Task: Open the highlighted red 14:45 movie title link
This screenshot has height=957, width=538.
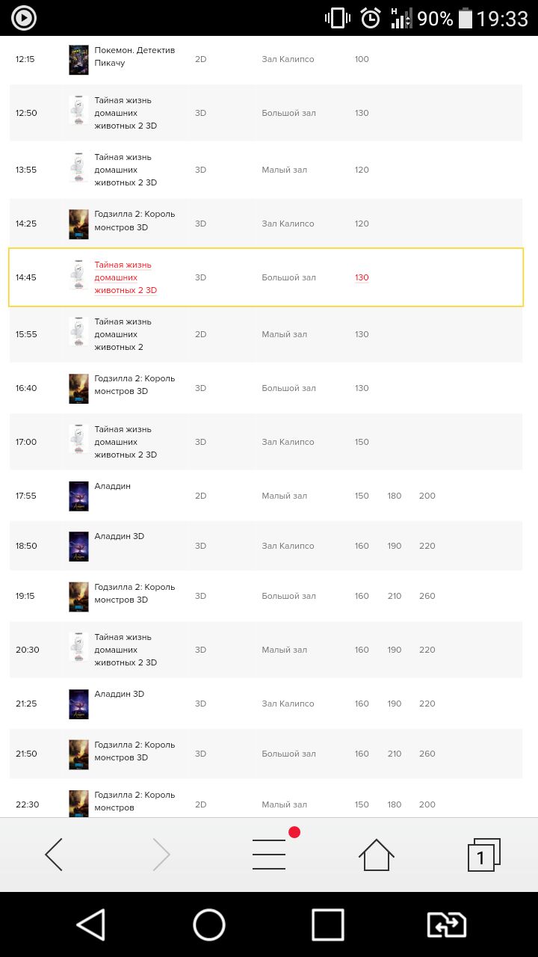Action: pyautogui.click(x=126, y=277)
